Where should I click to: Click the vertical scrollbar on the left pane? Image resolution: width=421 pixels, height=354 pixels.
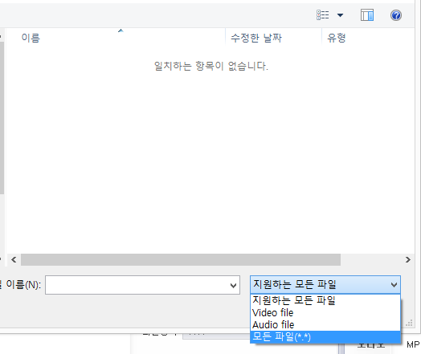2,118
